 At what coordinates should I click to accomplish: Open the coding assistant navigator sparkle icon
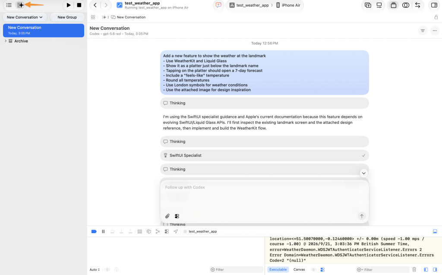pyautogui.click(x=20, y=5)
